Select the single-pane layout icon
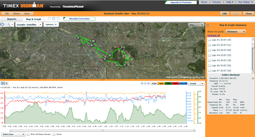This screenshot has width=255, height=137. [x=49, y=19]
